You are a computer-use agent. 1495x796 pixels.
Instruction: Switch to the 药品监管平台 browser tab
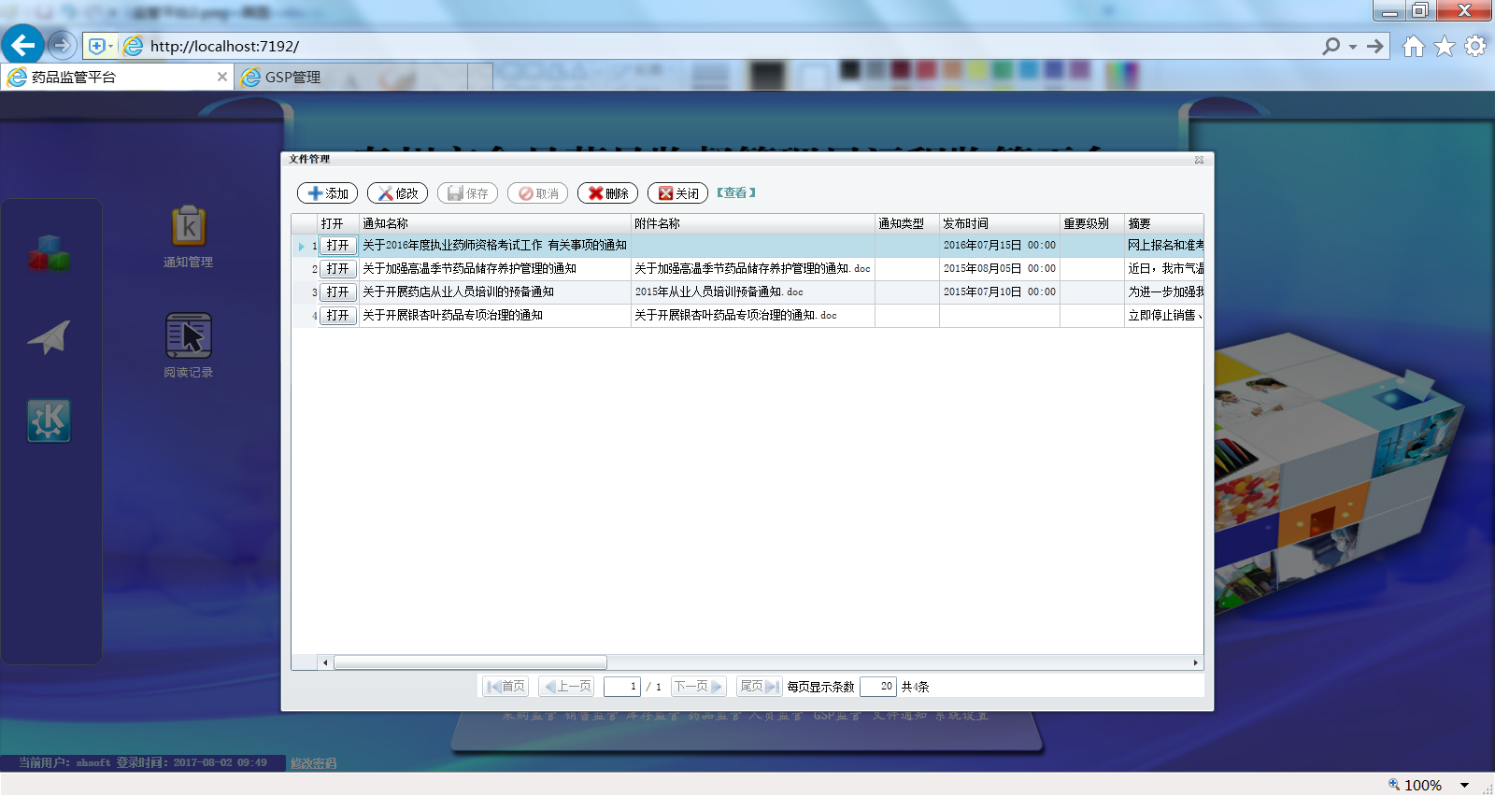(117, 78)
